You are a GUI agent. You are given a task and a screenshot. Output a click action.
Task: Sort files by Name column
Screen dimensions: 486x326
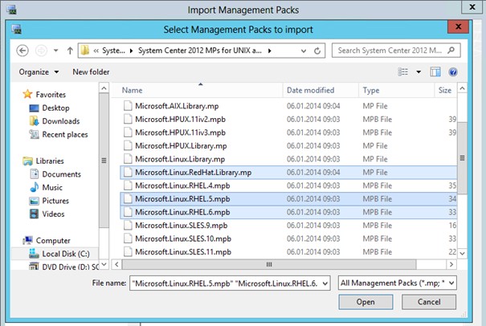[x=197, y=90]
